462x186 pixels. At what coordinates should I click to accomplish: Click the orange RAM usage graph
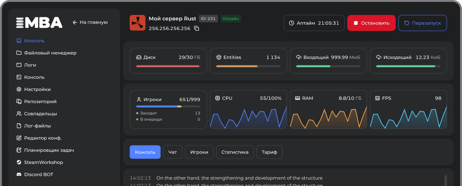point(328,118)
